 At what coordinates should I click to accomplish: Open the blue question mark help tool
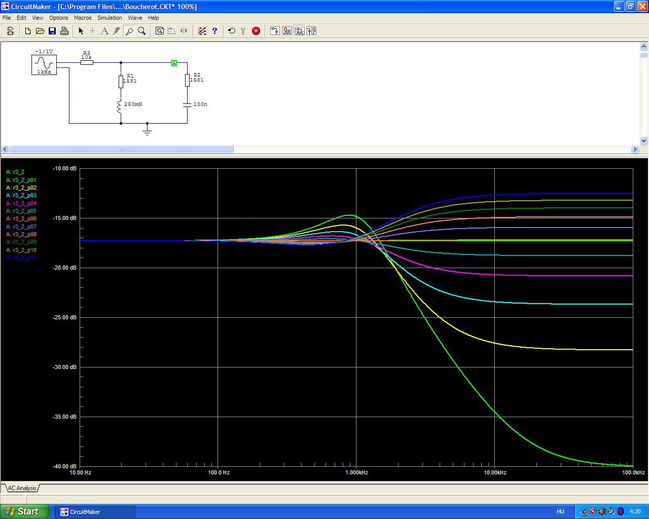coord(214,31)
